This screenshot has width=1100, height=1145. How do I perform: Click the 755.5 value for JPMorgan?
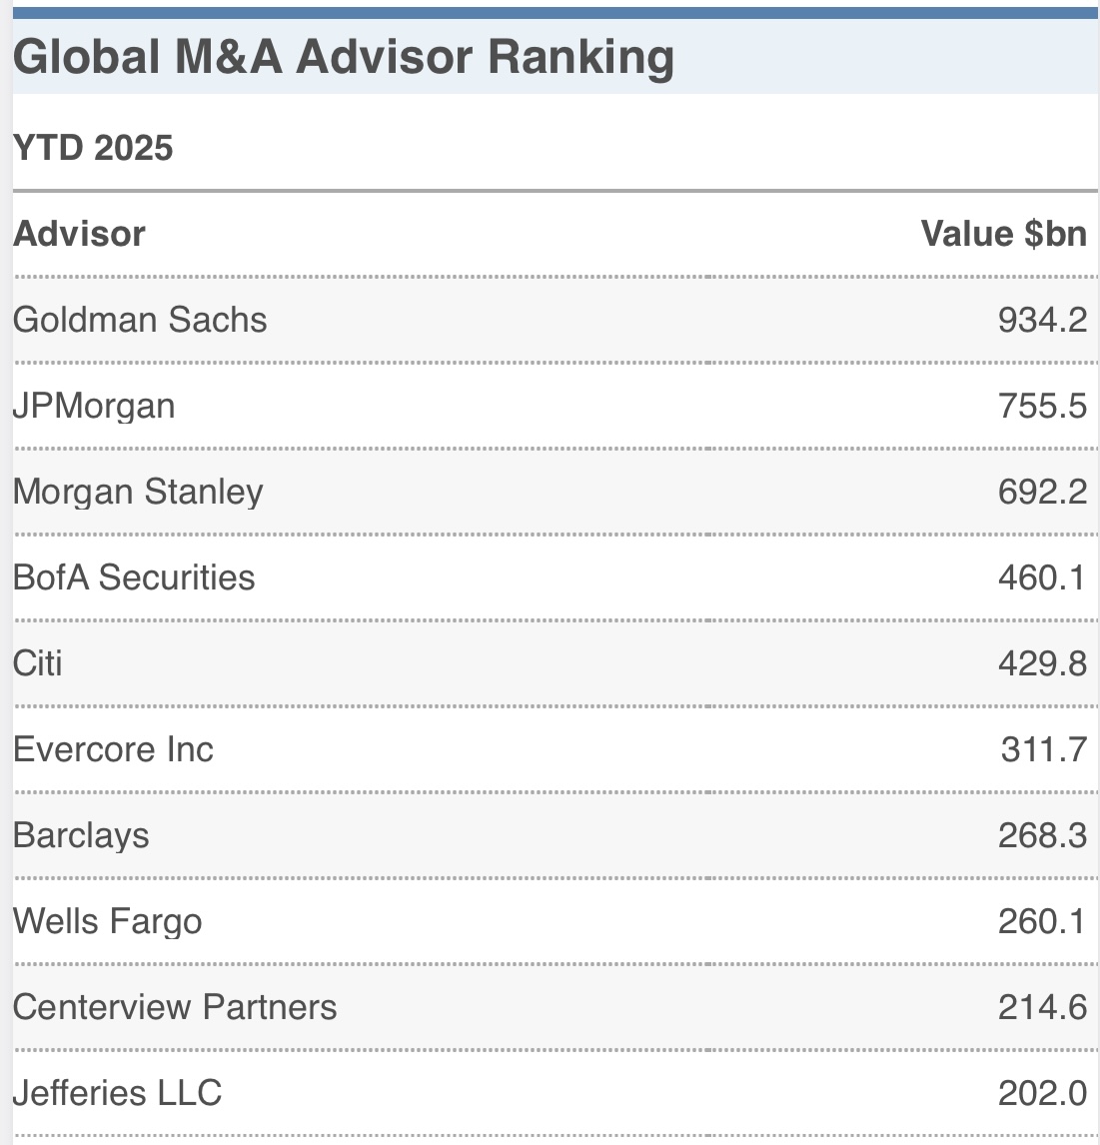pos(1042,406)
